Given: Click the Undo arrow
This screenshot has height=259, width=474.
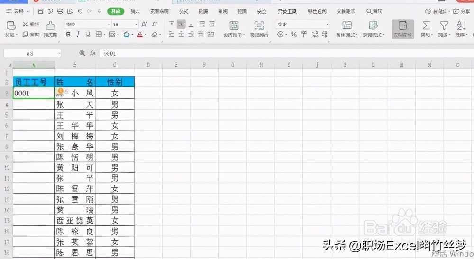Looking at the screenshot, I should coord(80,11).
